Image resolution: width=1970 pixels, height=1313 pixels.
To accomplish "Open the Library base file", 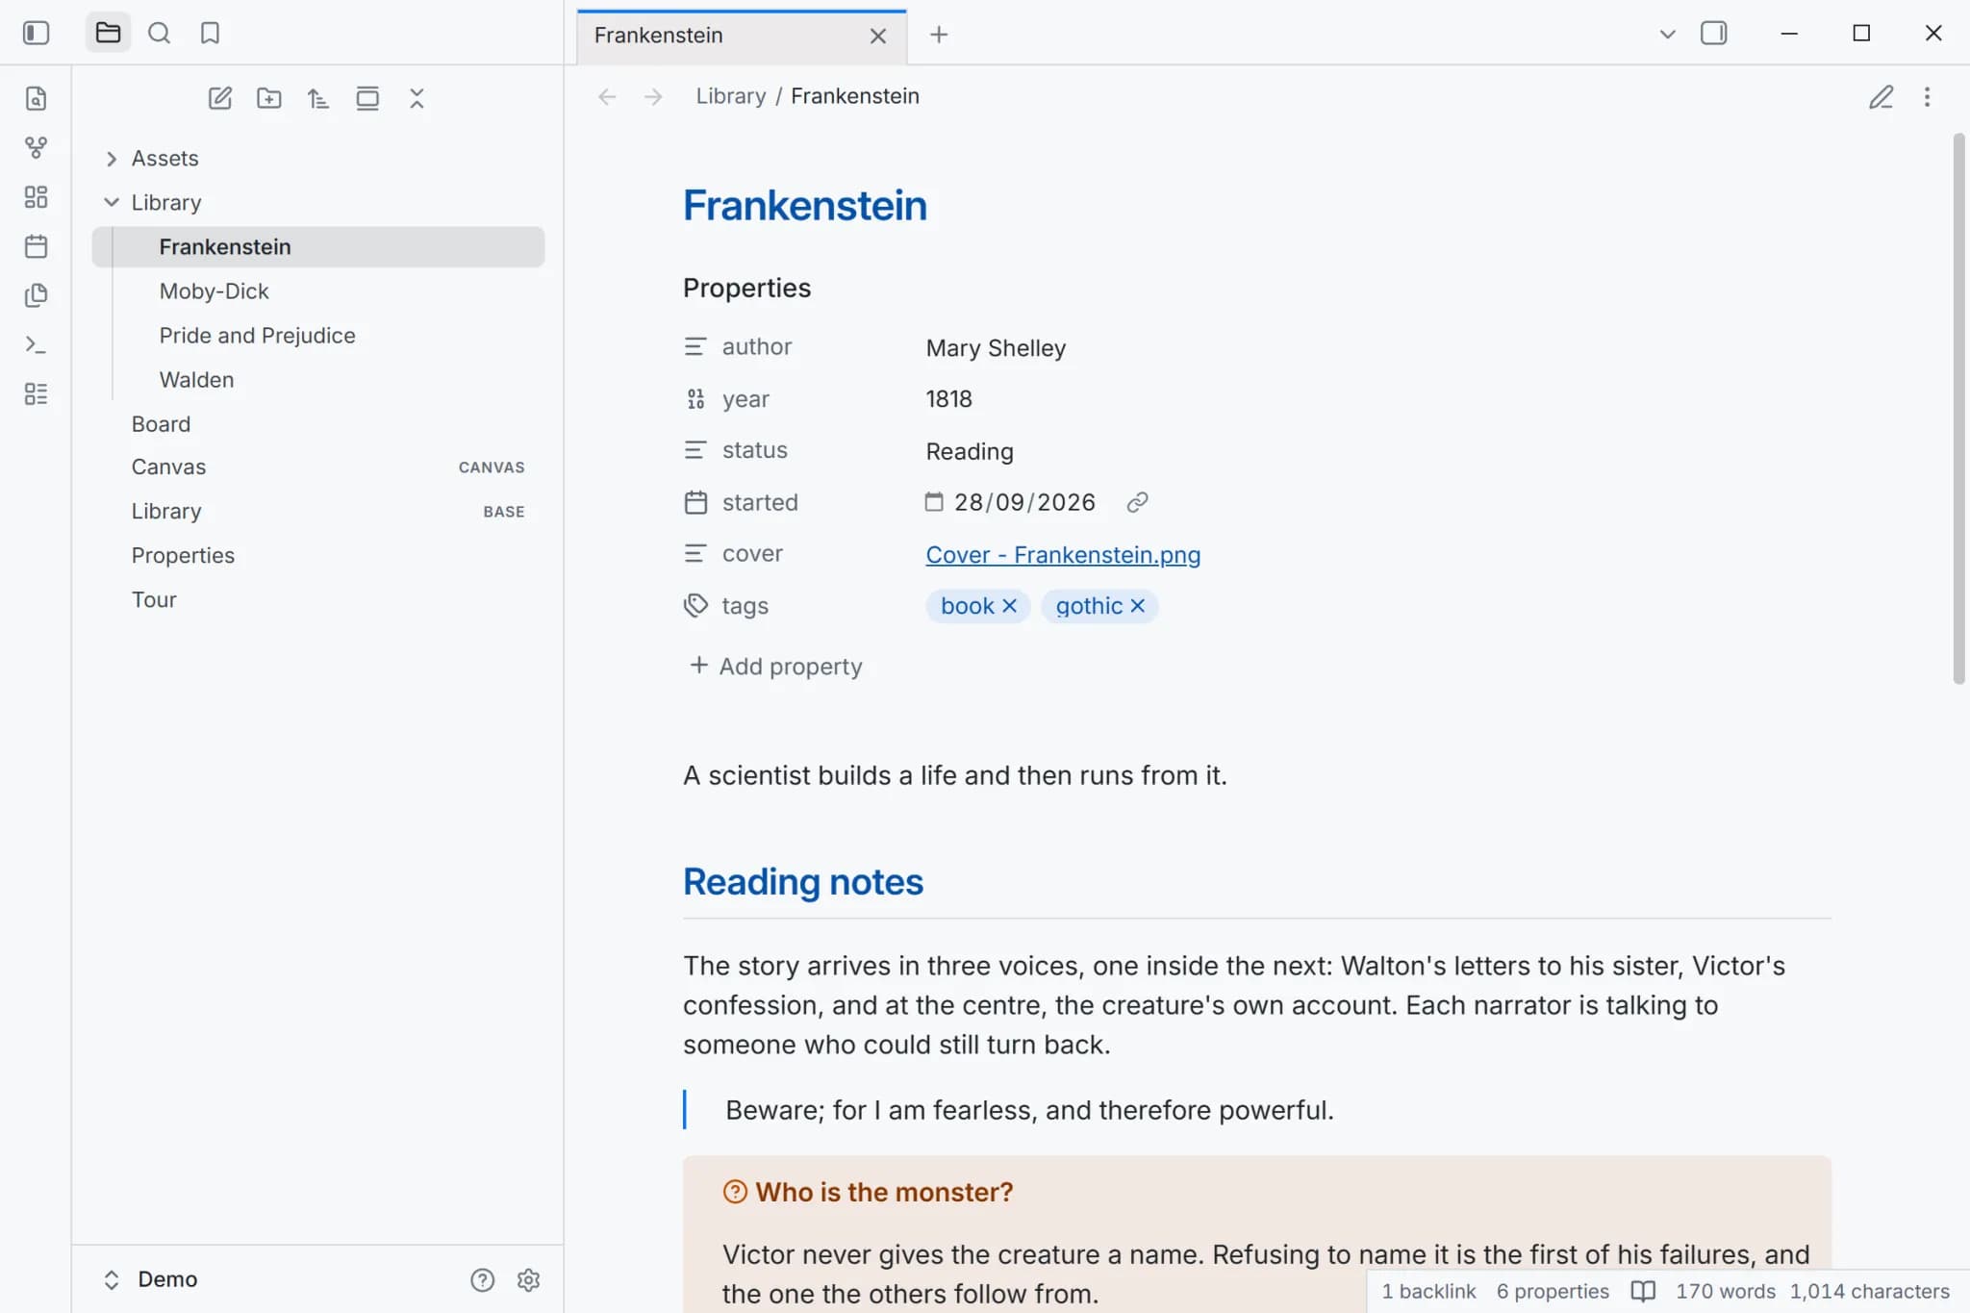I will 317,511.
